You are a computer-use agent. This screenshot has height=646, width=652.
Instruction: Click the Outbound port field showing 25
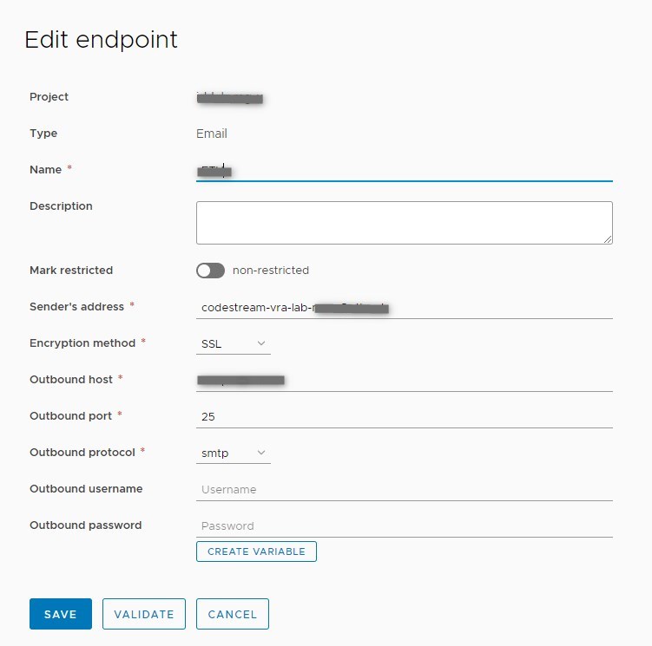click(x=404, y=417)
